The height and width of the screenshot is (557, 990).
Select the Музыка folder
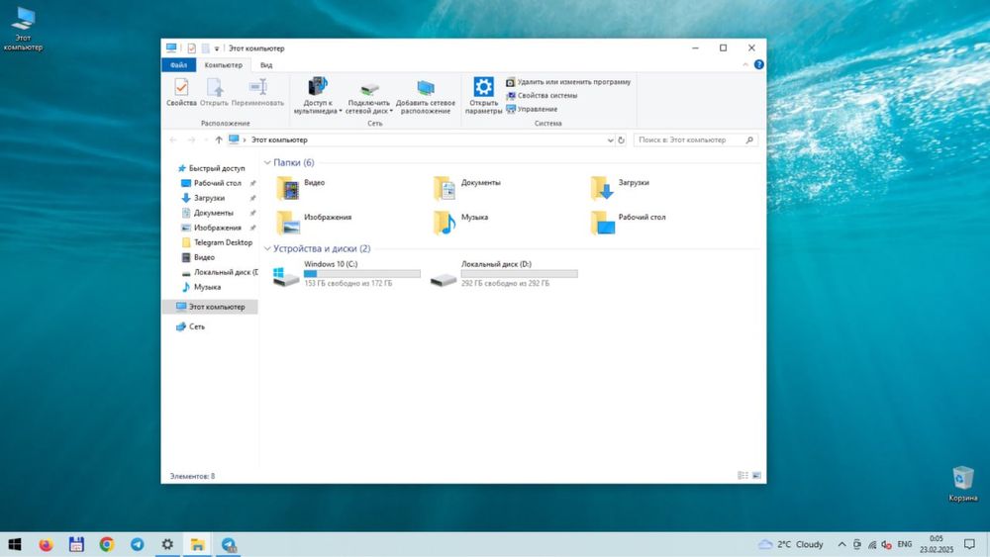(x=461, y=223)
